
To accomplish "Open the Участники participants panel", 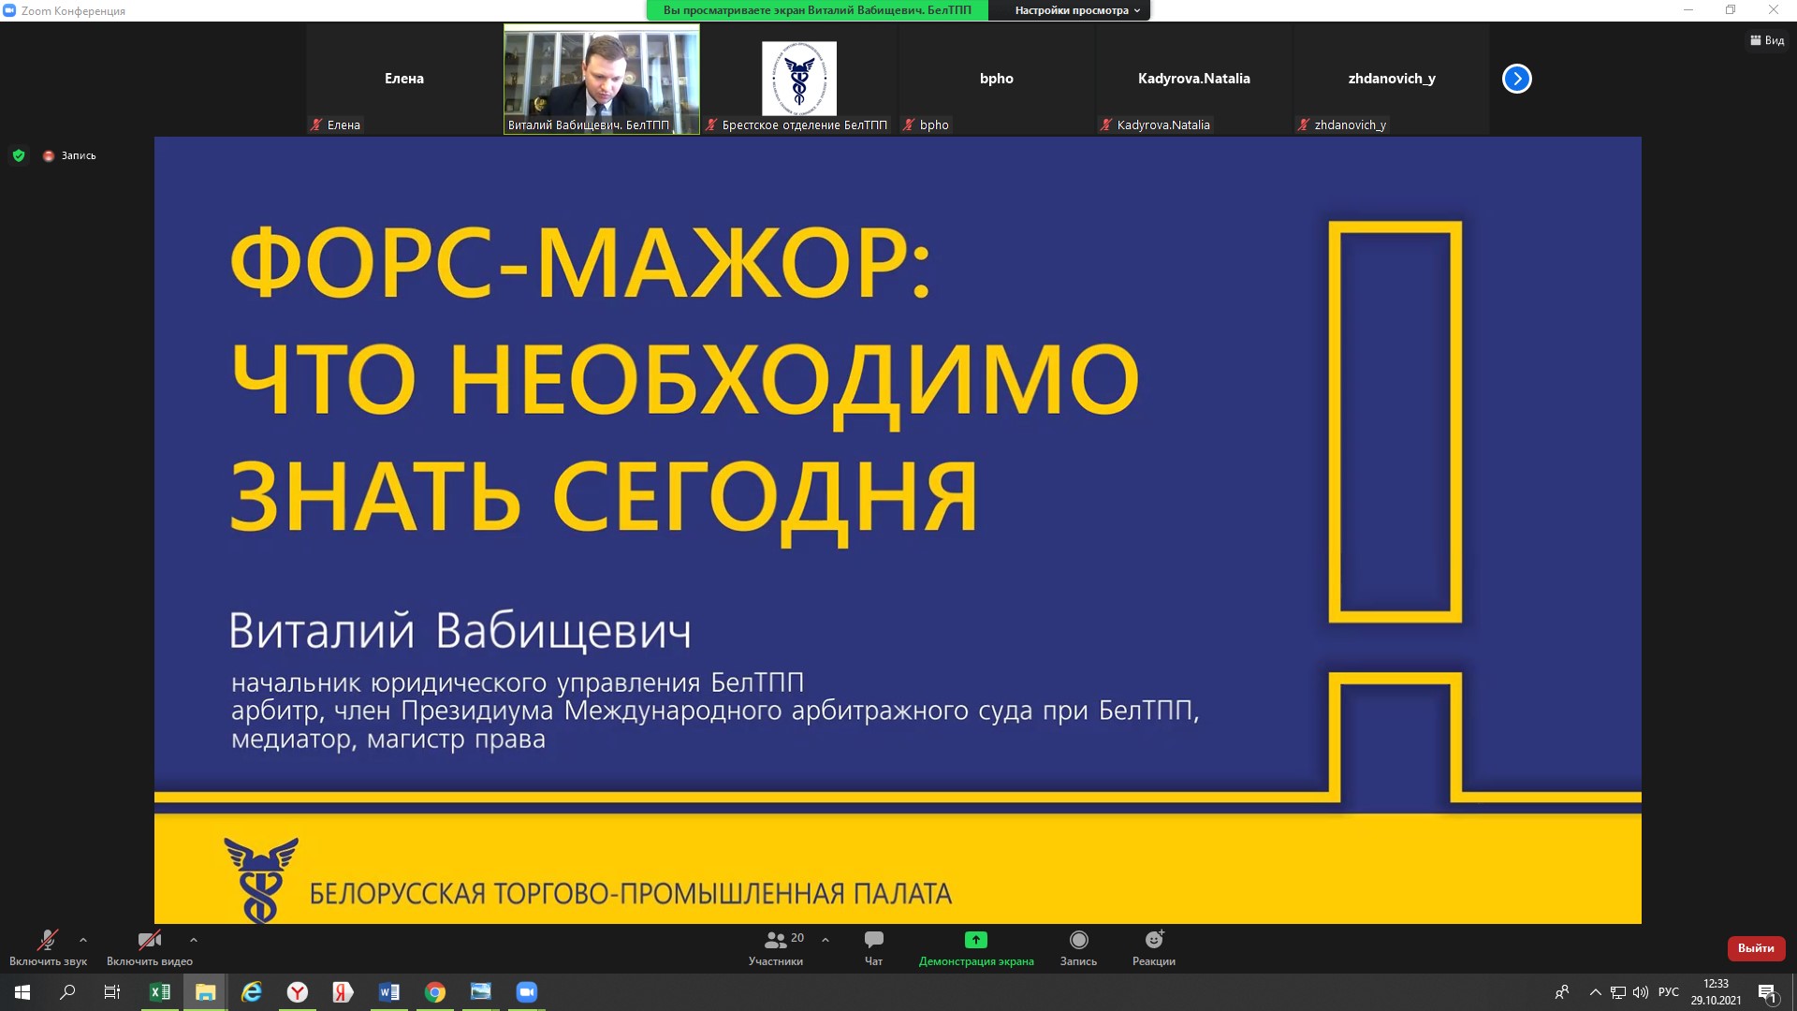I will (776, 948).
